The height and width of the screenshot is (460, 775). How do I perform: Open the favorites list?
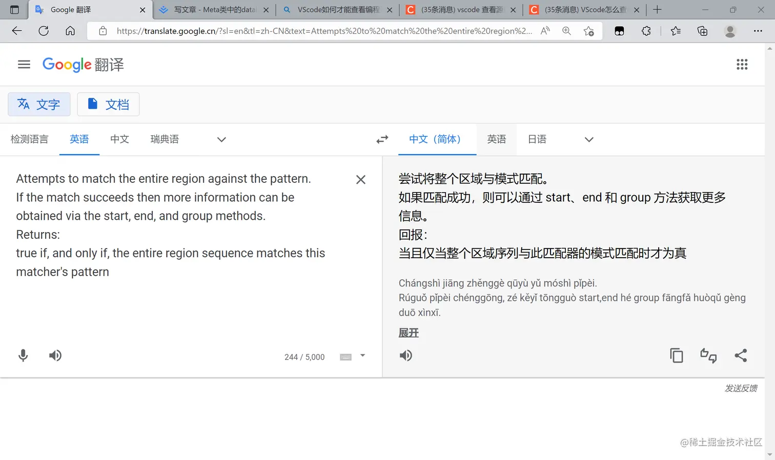[x=676, y=31]
